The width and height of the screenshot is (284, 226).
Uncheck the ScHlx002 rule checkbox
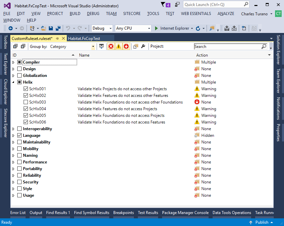coord(26,96)
